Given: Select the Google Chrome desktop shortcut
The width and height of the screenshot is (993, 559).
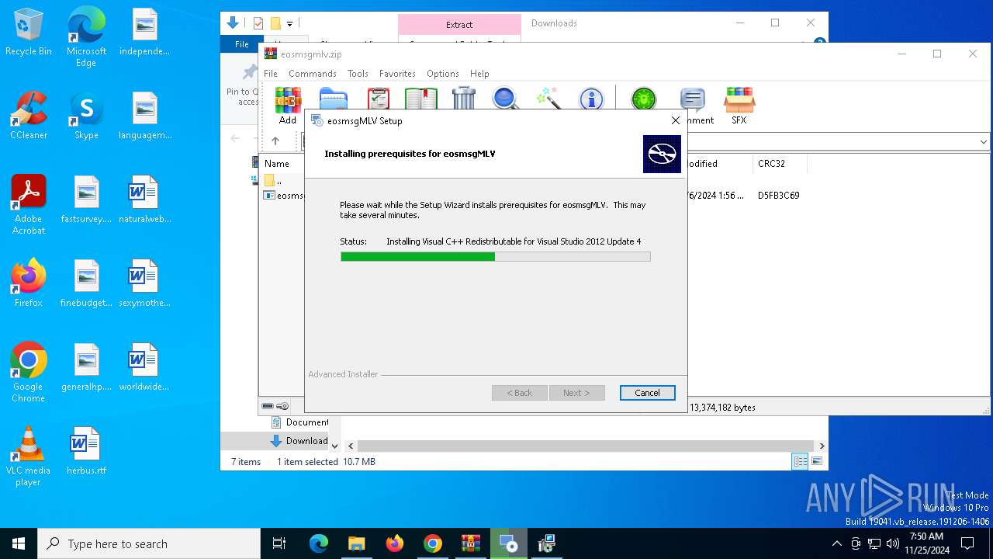Looking at the screenshot, I should coord(29,373).
